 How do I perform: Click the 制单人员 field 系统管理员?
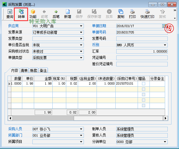(x=142, y=129)
